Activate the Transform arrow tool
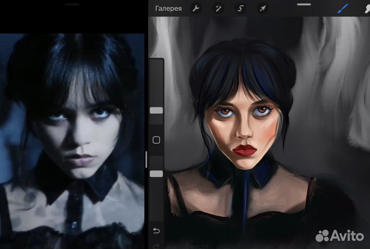Screen dimensions: 370x249 click(262, 8)
